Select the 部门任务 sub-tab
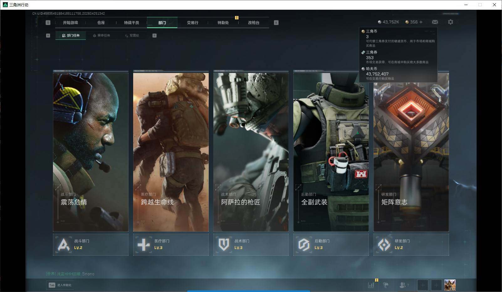 click(71, 35)
